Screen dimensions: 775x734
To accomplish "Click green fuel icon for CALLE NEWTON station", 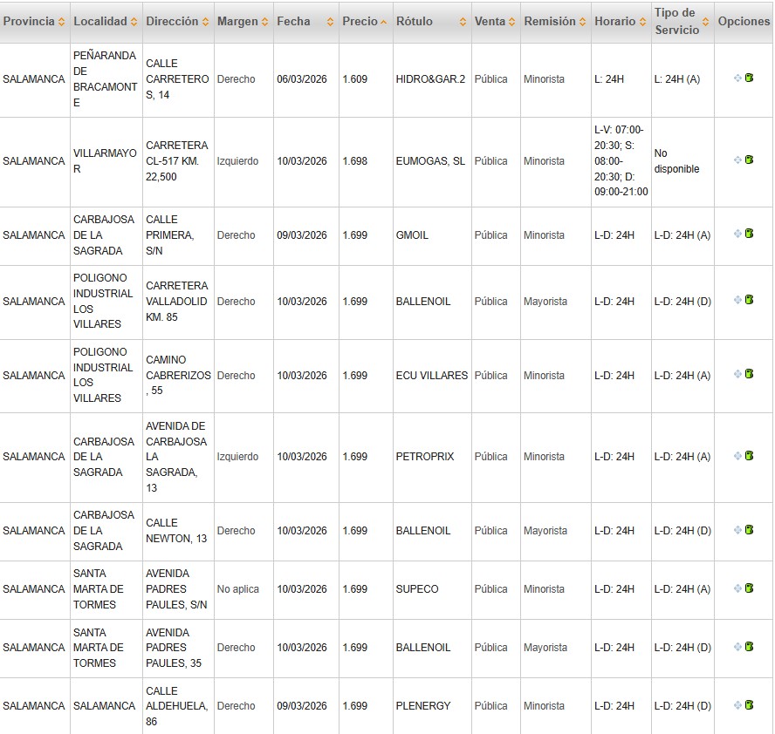I will (x=750, y=530).
